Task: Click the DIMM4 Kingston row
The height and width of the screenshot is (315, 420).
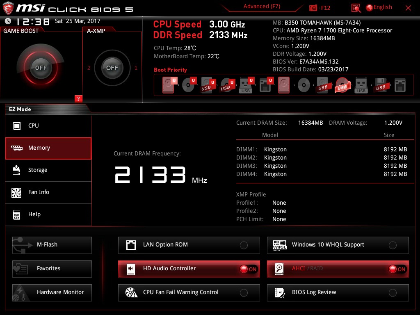Action: click(322, 174)
